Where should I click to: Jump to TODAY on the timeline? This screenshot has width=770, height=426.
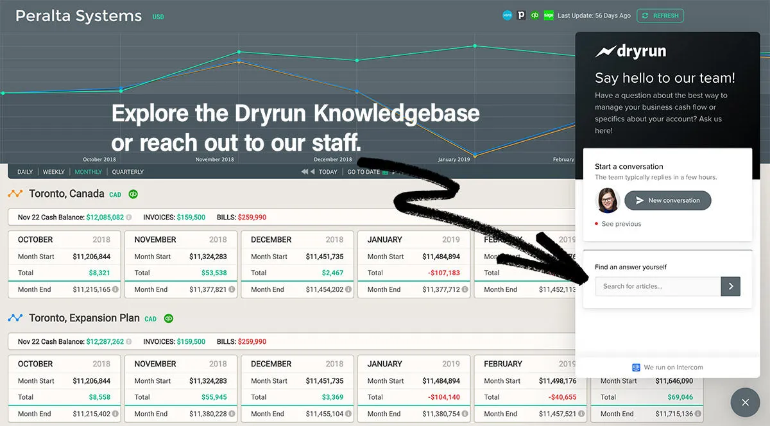click(x=328, y=172)
